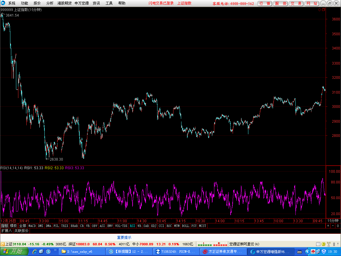Switch to 方正证券泉友通 taskbar window
The height and width of the screenshot is (256, 341).
coord(223,252)
